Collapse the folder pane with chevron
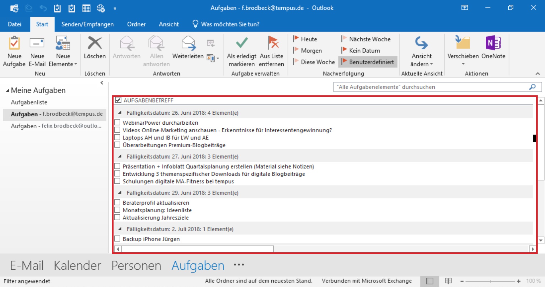This screenshot has height=287, width=545. [102, 83]
